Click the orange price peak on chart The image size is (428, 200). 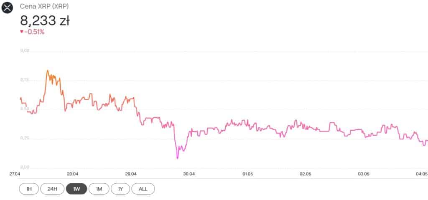(x=47, y=71)
